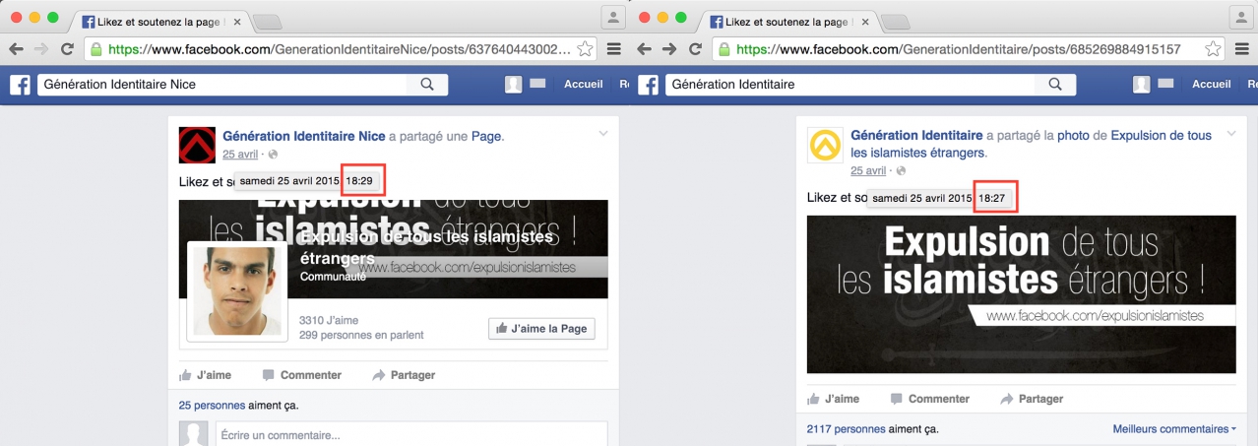Click search magnifier in left Facebook window
1258x446 pixels.
(x=427, y=85)
